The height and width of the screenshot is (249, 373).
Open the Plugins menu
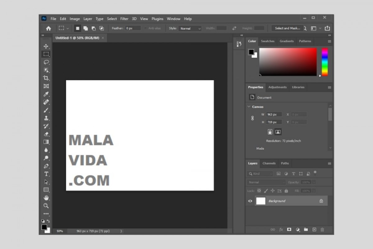pos(157,19)
